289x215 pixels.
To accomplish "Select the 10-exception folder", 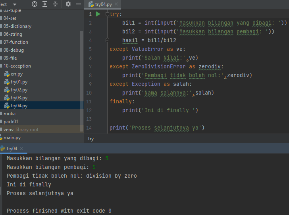I will click(17, 66).
